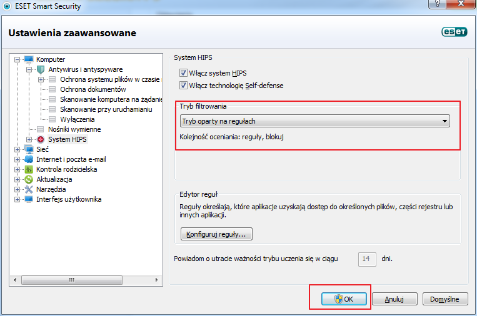Viewport: 477px width, 316px height.
Task: Click the Wyłączenia page icon
Action: (53, 119)
